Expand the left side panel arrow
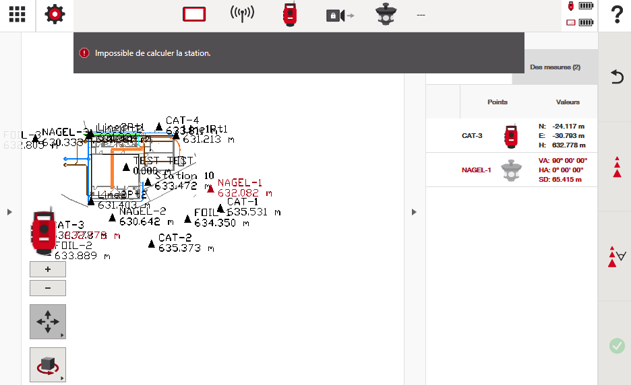 click(9, 212)
